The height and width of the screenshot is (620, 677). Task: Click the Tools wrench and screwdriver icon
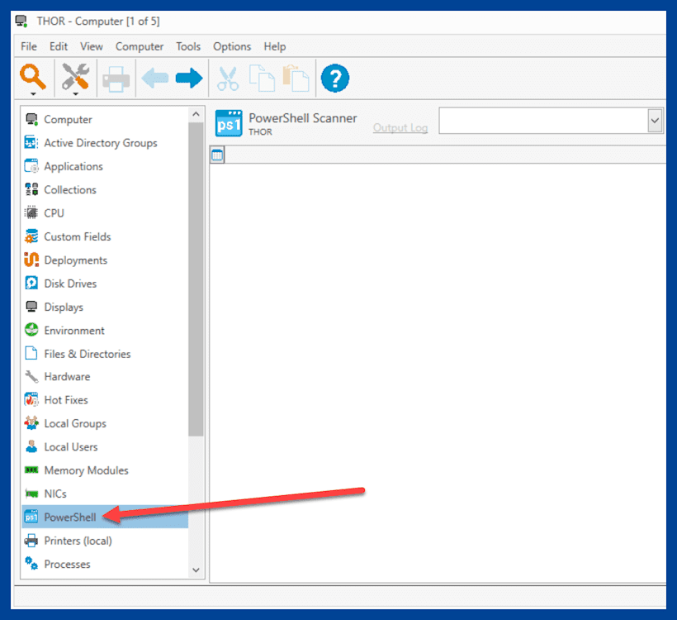coord(75,76)
